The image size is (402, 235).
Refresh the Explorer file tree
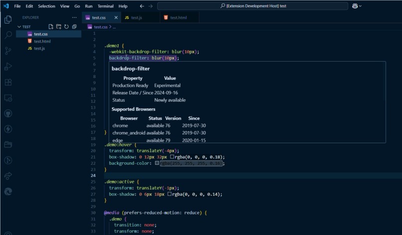point(66,26)
